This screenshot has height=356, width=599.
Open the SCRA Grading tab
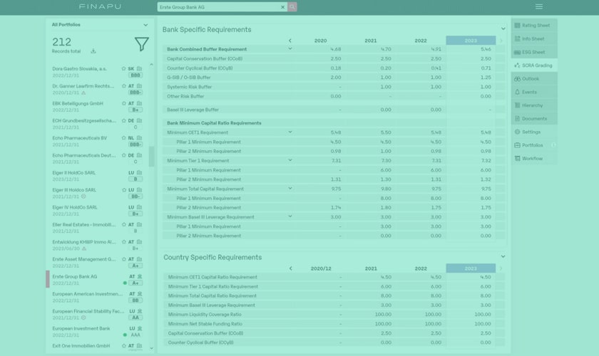(x=534, y=66)
